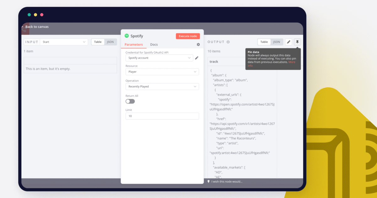Edit output data with pencil icon
This screenshot has height=198, width=377.
(x=288, y=42)
